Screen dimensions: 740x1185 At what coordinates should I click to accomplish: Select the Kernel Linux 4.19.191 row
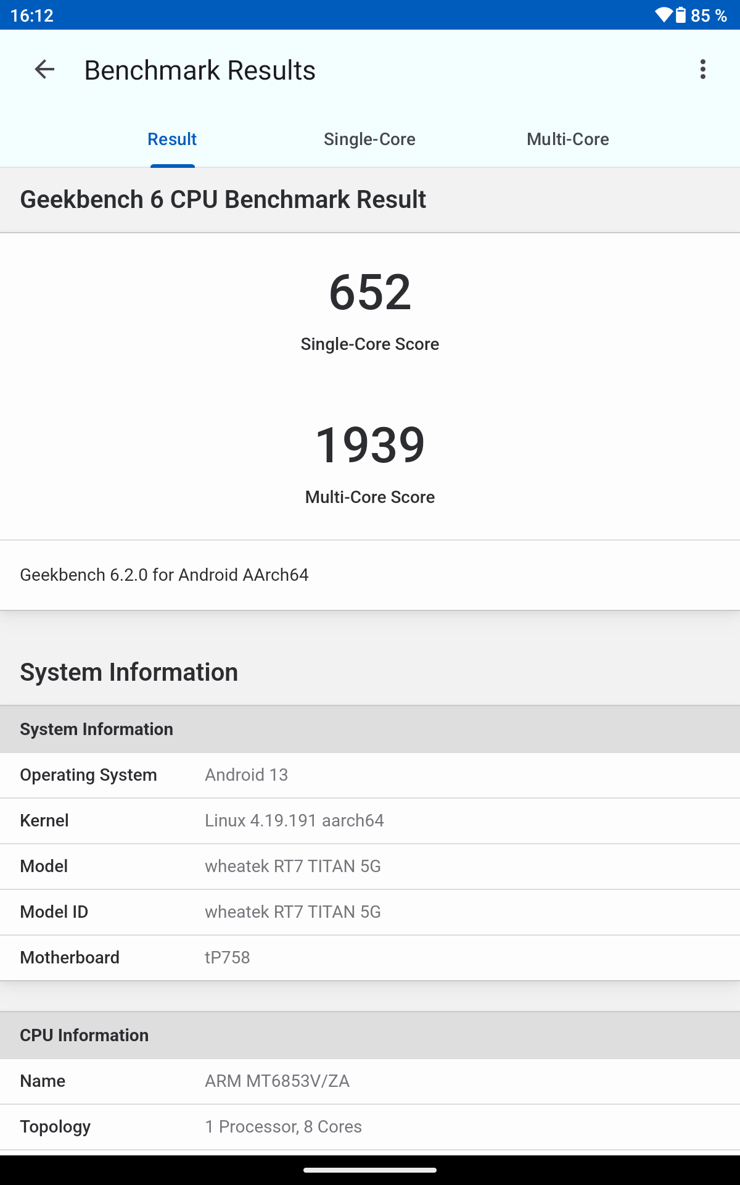pos(370,821)
